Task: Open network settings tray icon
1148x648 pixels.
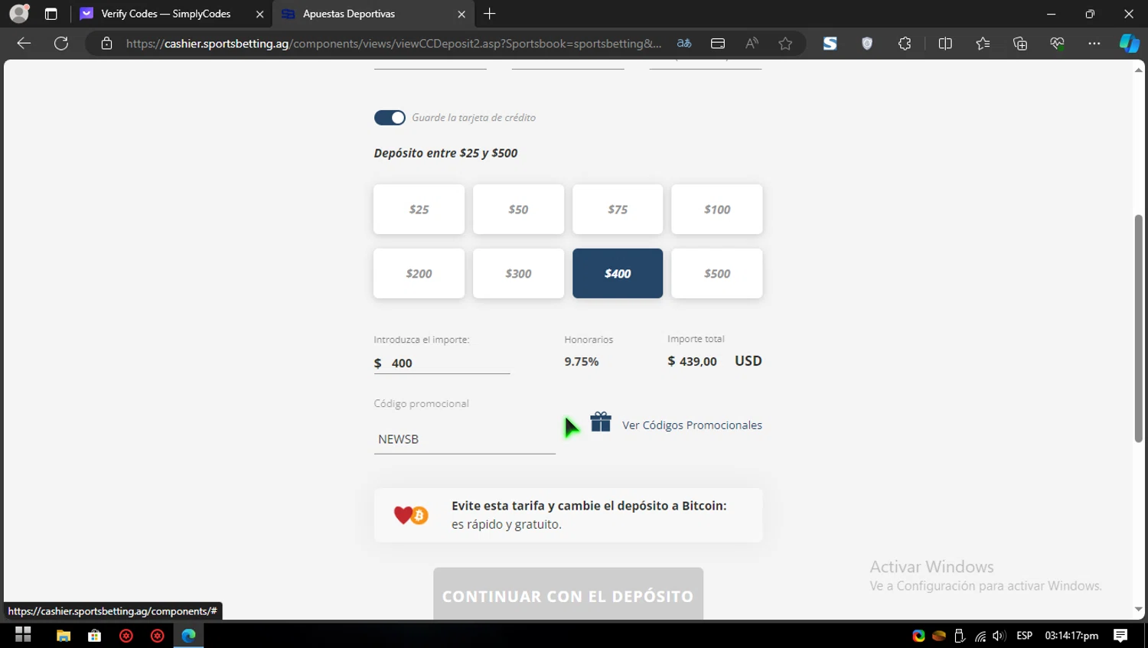Action: pos(980,636)
